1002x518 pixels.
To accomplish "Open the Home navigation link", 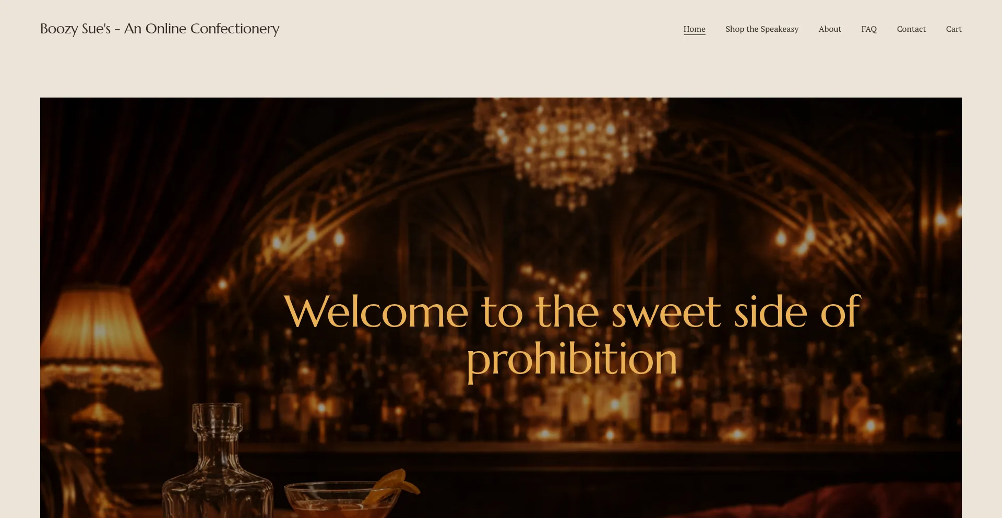I will pos(694,29).
